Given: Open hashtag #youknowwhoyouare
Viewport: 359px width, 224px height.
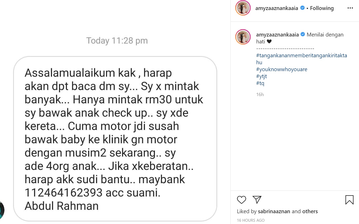Looking at the screenshot, I should point(282,69).
